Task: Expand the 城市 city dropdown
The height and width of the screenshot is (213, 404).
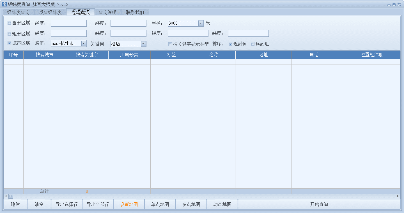Action: pos(84,43)
